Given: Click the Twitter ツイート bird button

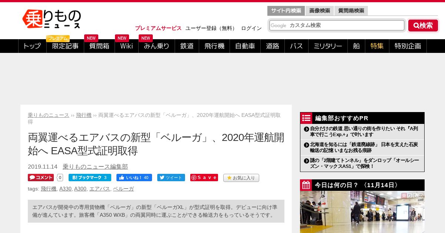Looking at the screenshot, I should (x=171, y=178).
